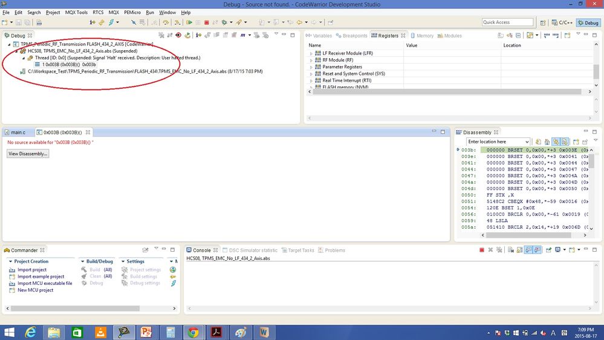Click the Collapse All icon in Registers view
This screenshot has height=340, width=604.
click(518, 36)
